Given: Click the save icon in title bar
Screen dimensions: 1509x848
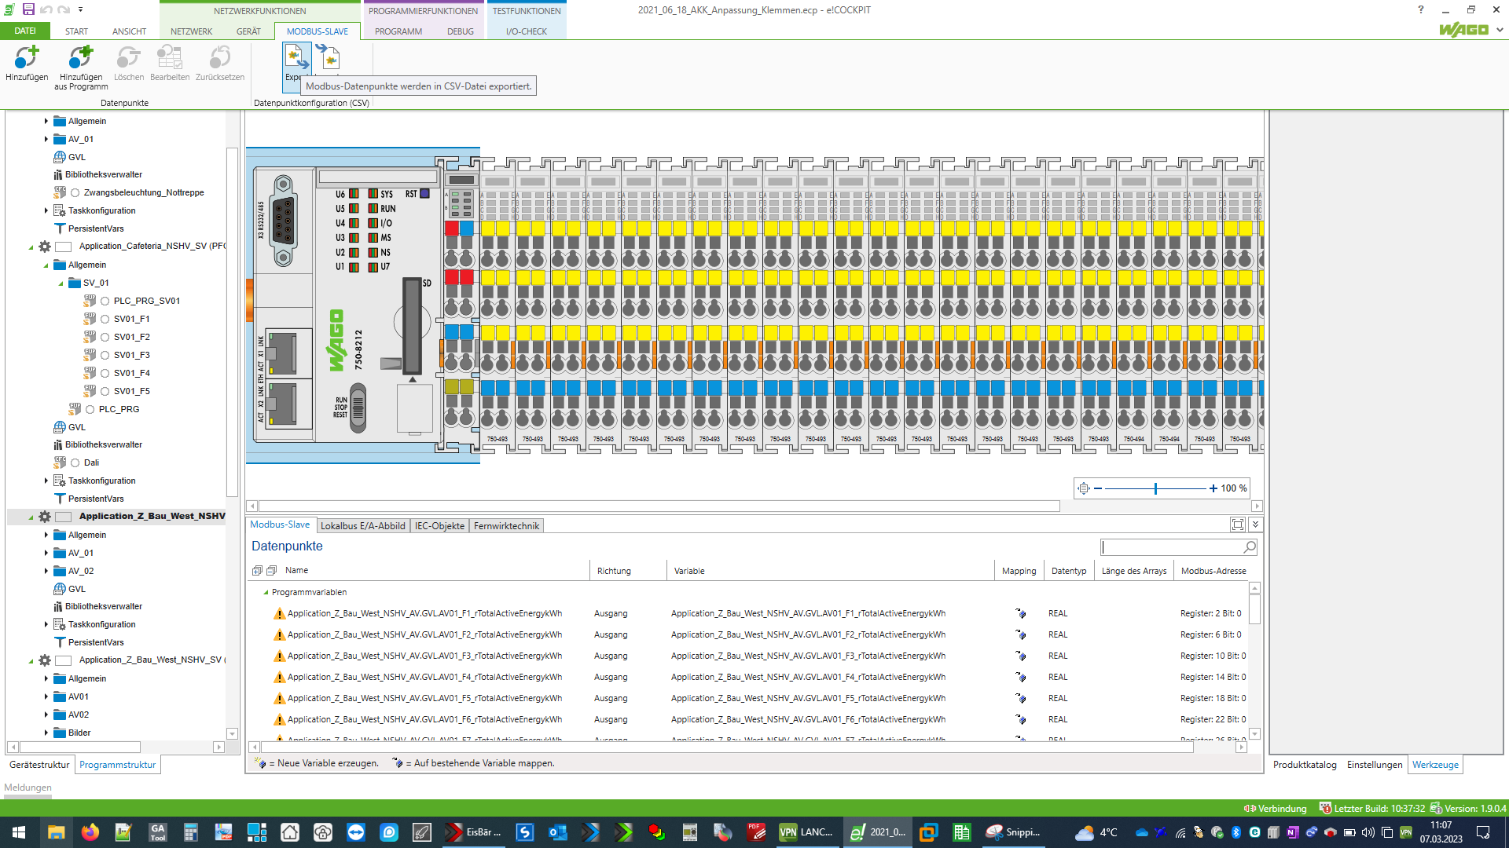Looking at the screenshot, I should pos(28,9).
